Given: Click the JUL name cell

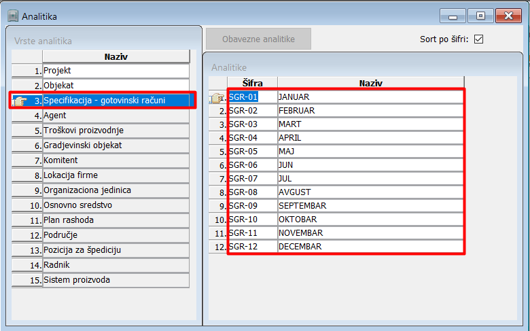Looking at the screenshot, I should click(371, 179).
